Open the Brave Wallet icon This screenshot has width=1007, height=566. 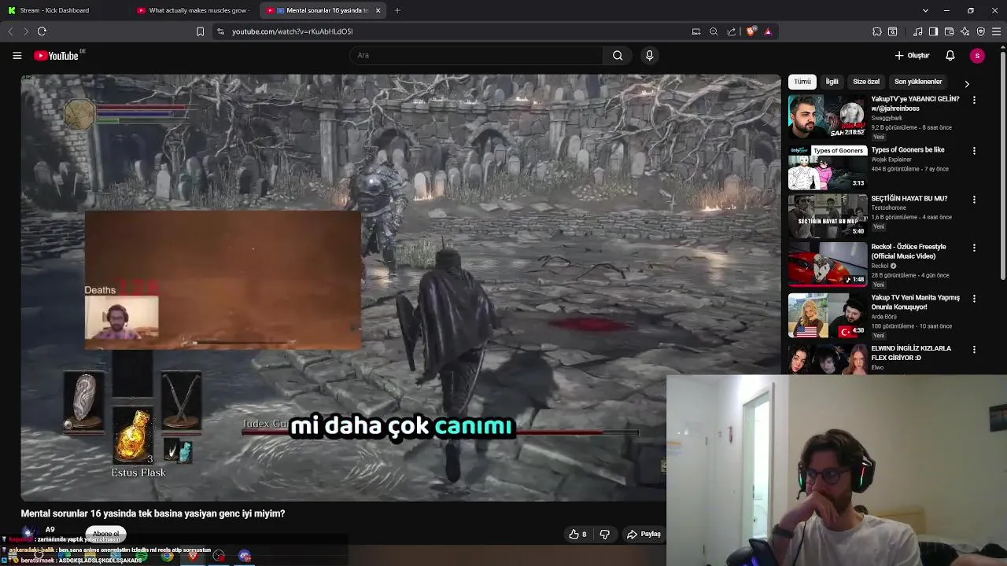click(x=949, y=31)
